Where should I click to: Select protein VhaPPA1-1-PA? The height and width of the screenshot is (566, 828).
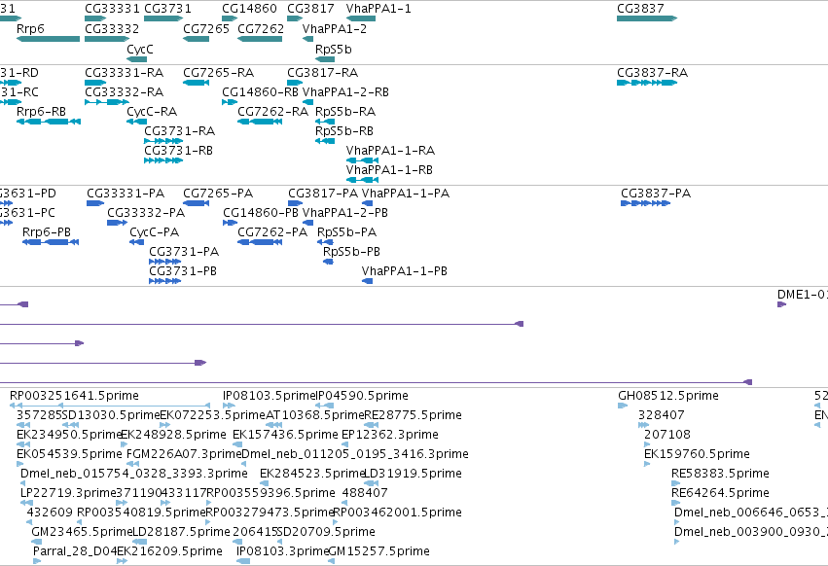(368, 203)
